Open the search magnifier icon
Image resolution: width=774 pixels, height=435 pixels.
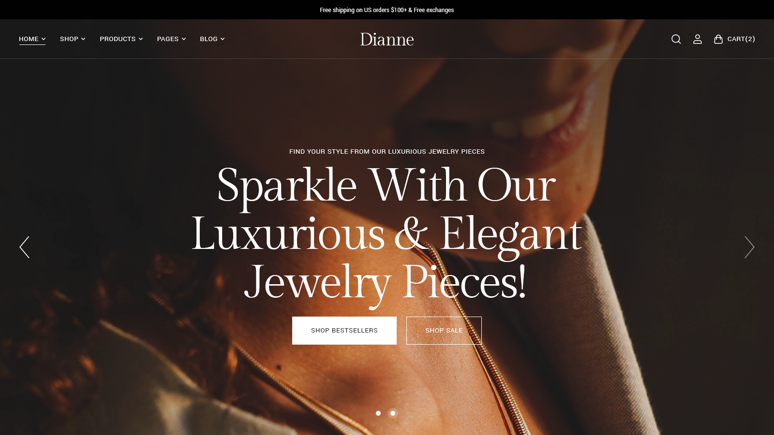676,39
